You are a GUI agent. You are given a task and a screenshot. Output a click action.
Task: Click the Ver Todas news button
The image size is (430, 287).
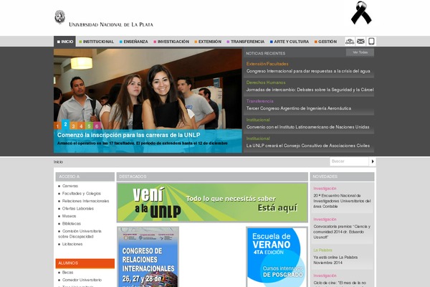360,52
